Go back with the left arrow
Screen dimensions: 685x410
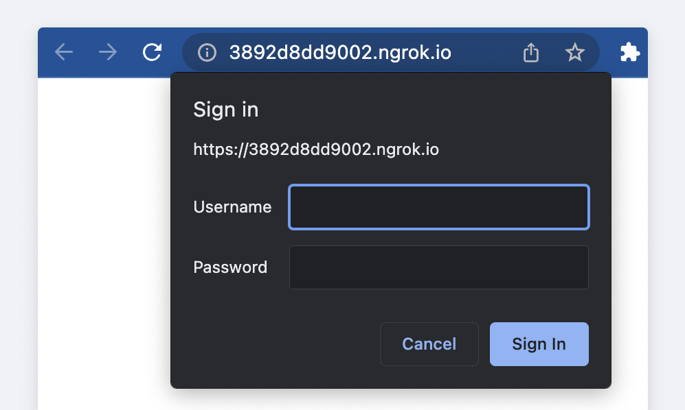pos(64,52)
